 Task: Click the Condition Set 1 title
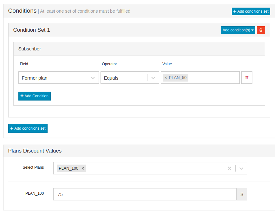point(32,30)
